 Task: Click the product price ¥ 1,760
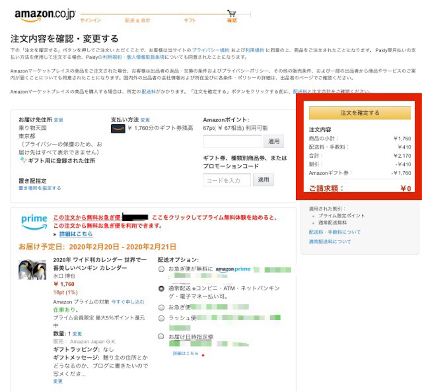point(64,284)
